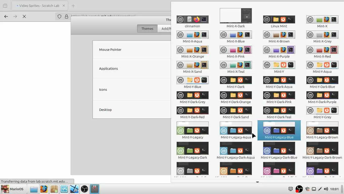Select Mint-Y-Dark-Grey theme preview

(192, 95)
